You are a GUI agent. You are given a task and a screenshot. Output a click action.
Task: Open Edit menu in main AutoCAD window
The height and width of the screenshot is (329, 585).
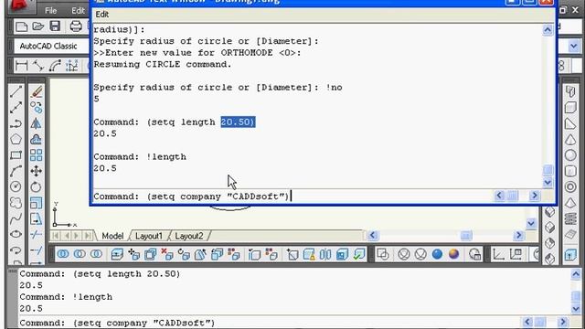pyautogui.click(x=78, y=10)
